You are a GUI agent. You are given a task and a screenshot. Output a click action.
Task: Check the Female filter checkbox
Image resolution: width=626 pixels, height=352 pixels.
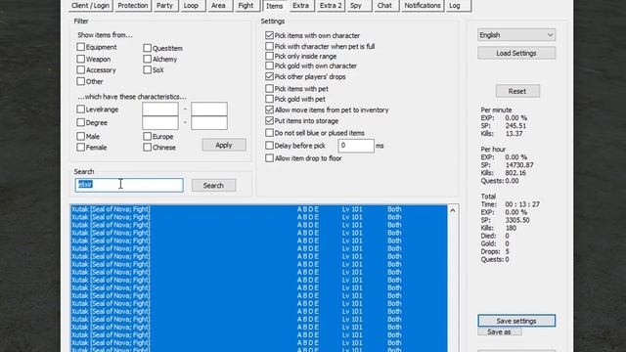click(x=80, y=147)
